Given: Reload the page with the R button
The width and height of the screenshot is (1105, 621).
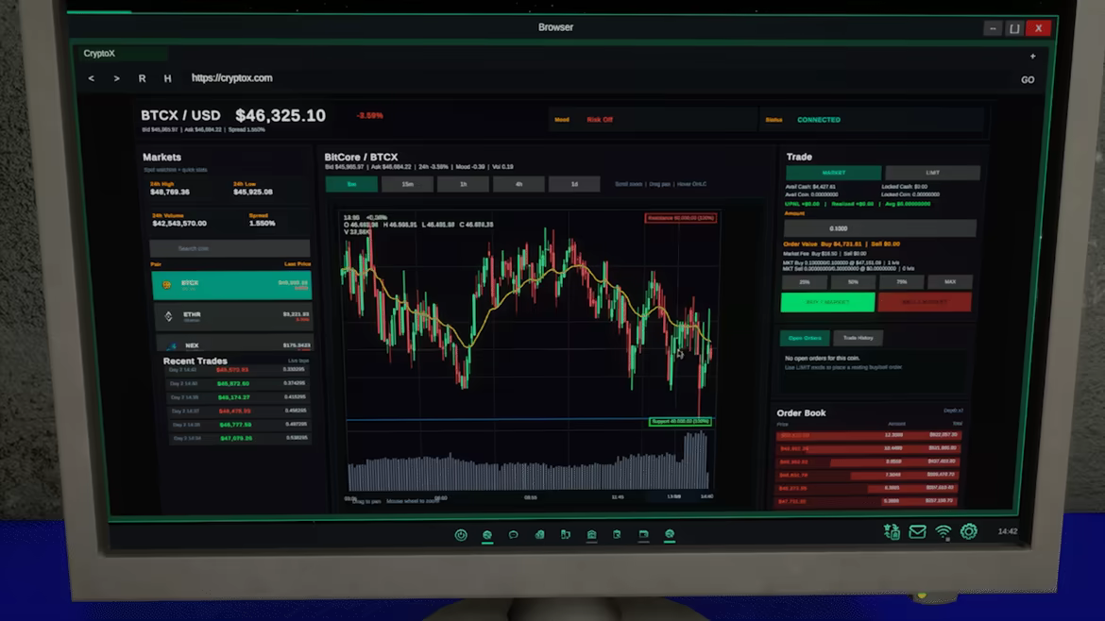Looking at the screenshot, I should tap(143, 79).
